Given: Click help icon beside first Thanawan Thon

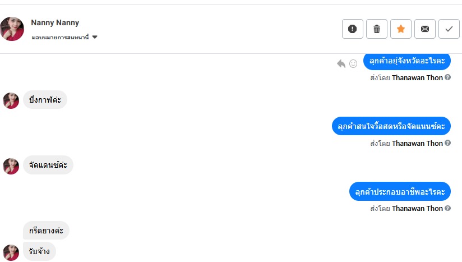Looking at the screenshot, I should pyautogui.click(x=447, y=77).
